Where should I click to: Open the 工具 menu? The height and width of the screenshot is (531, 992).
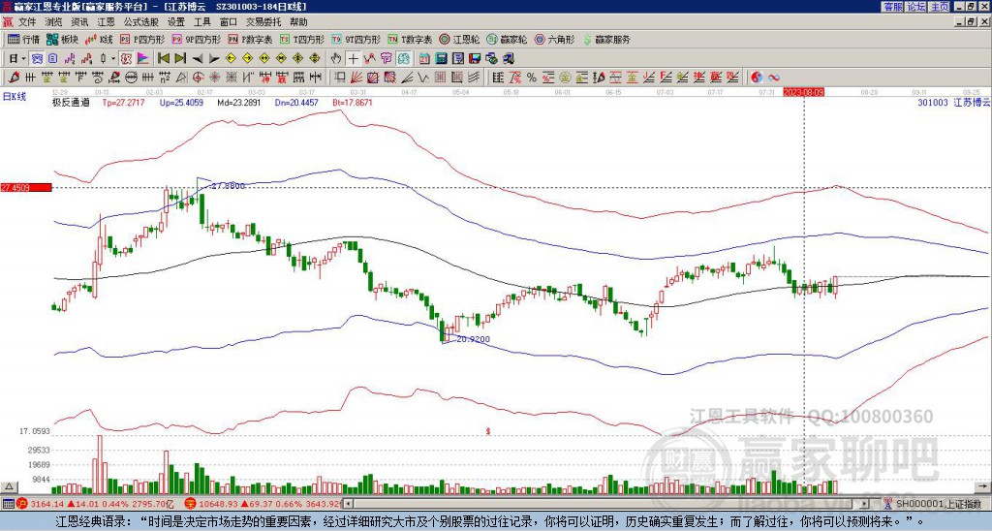pos(202,22)
